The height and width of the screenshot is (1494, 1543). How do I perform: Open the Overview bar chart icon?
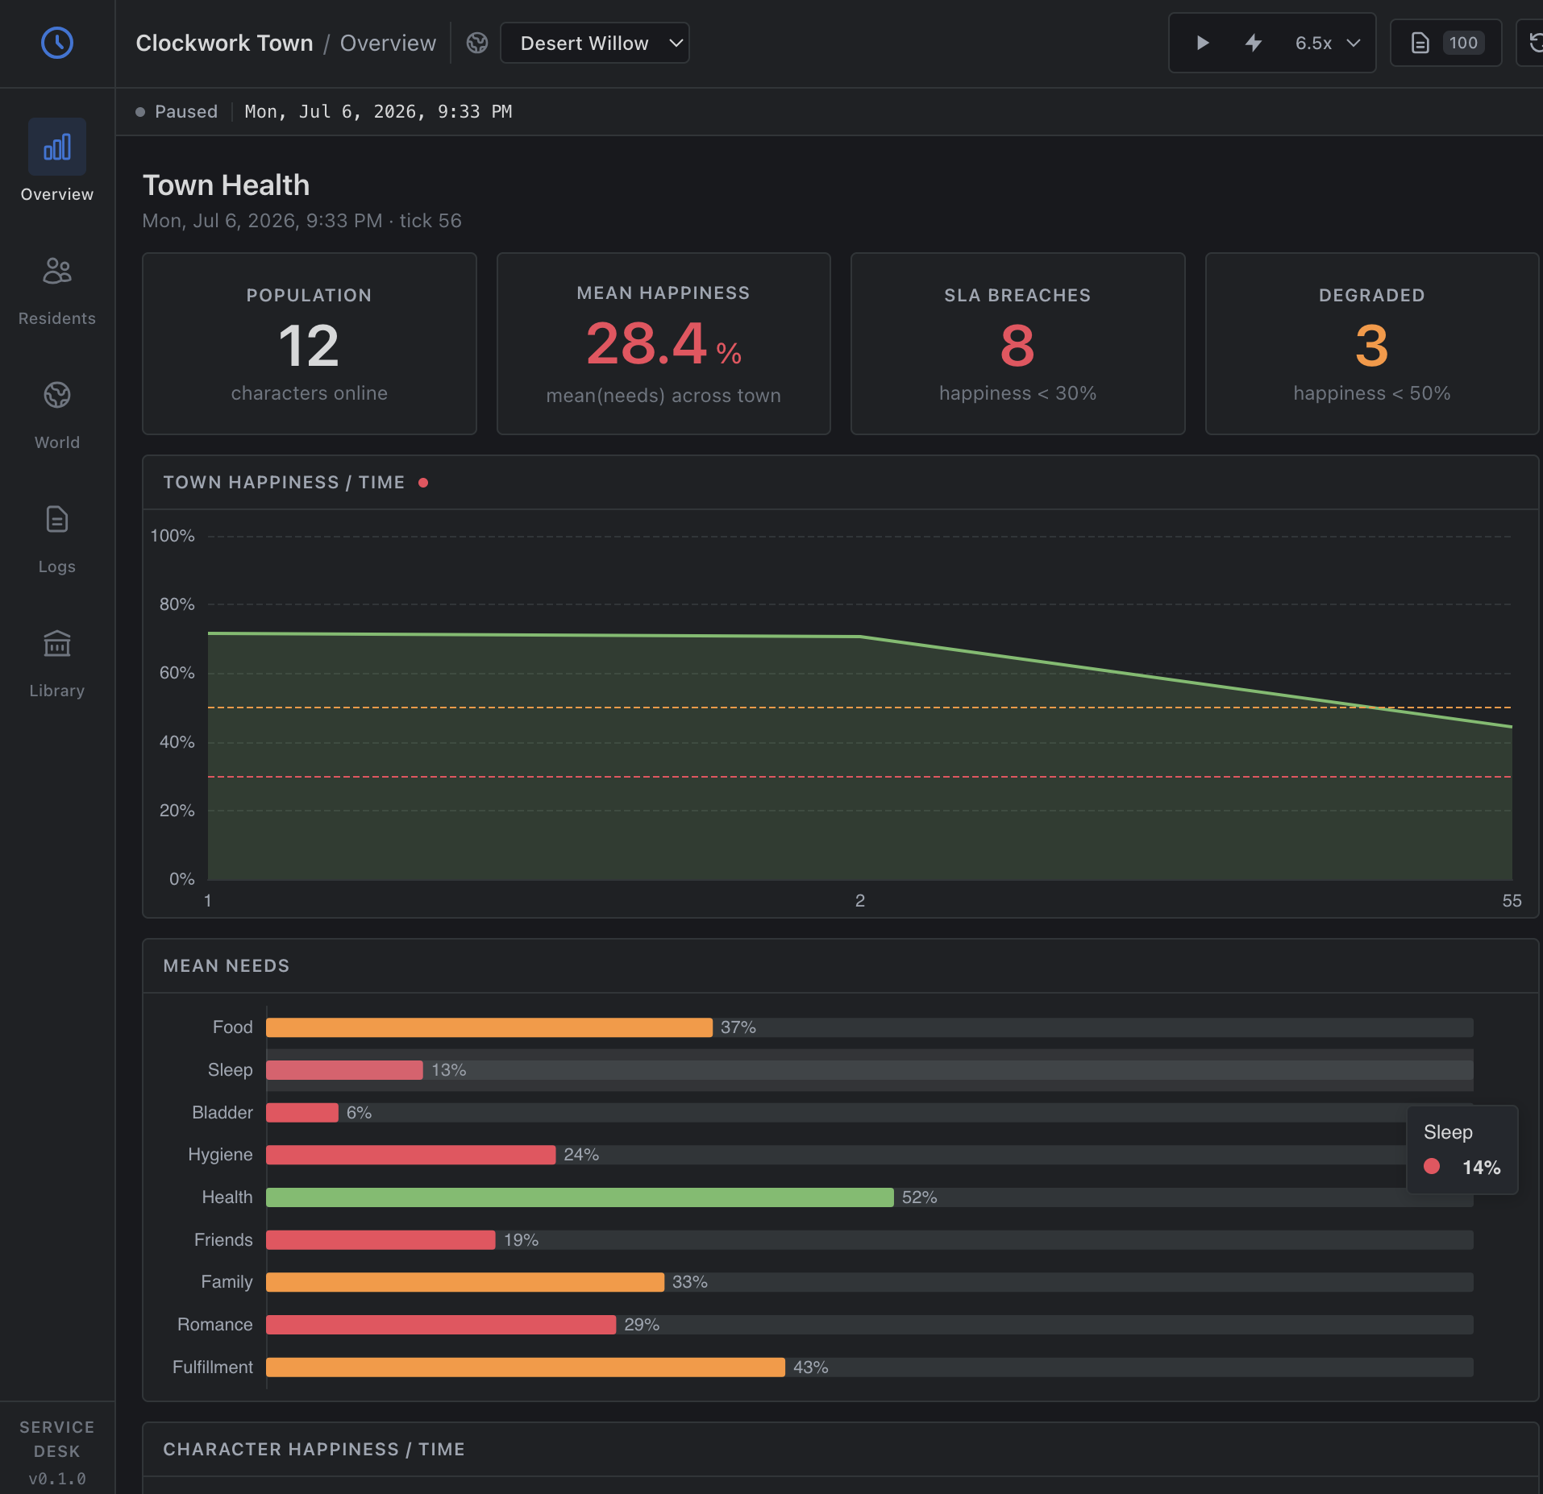[57, 147]
